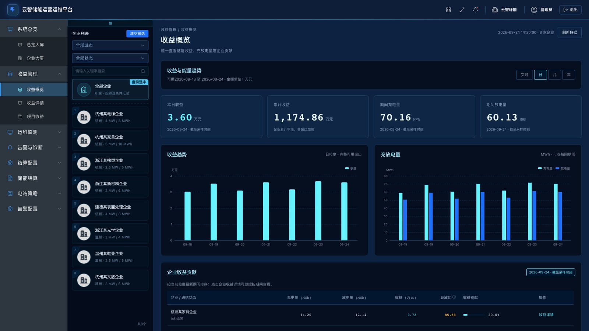Switch trend granularity to 实时
Viewport: 589px width, 331px height.
pyautogui.click(x=524, y=75)
